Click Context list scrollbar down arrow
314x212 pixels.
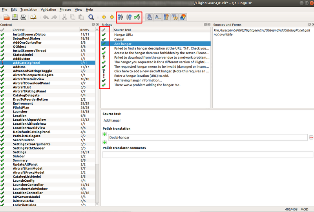[x=97, y=204]
